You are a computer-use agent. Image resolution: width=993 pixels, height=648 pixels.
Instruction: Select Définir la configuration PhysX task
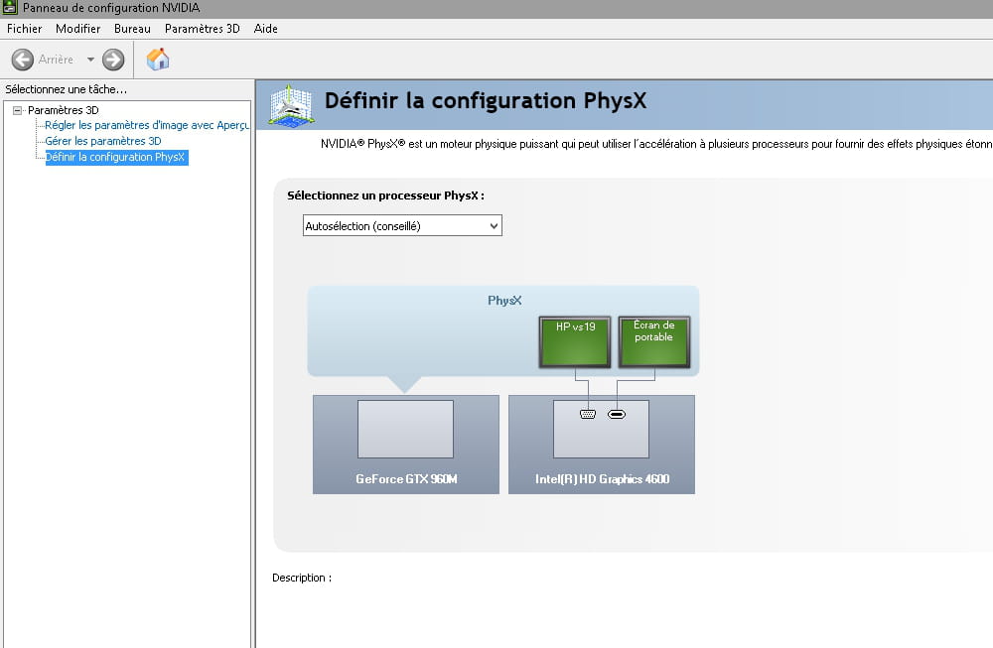(x=116, y=157)
